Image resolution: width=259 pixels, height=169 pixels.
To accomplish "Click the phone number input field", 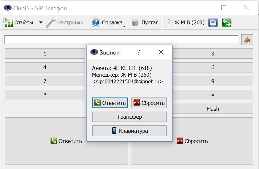I will point(121,40).
